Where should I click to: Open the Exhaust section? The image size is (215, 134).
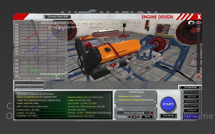192,110
